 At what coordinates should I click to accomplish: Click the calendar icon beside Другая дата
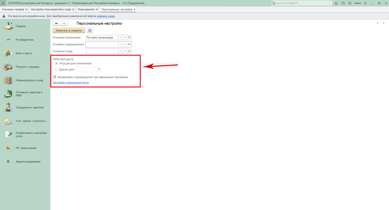(99, 69)
